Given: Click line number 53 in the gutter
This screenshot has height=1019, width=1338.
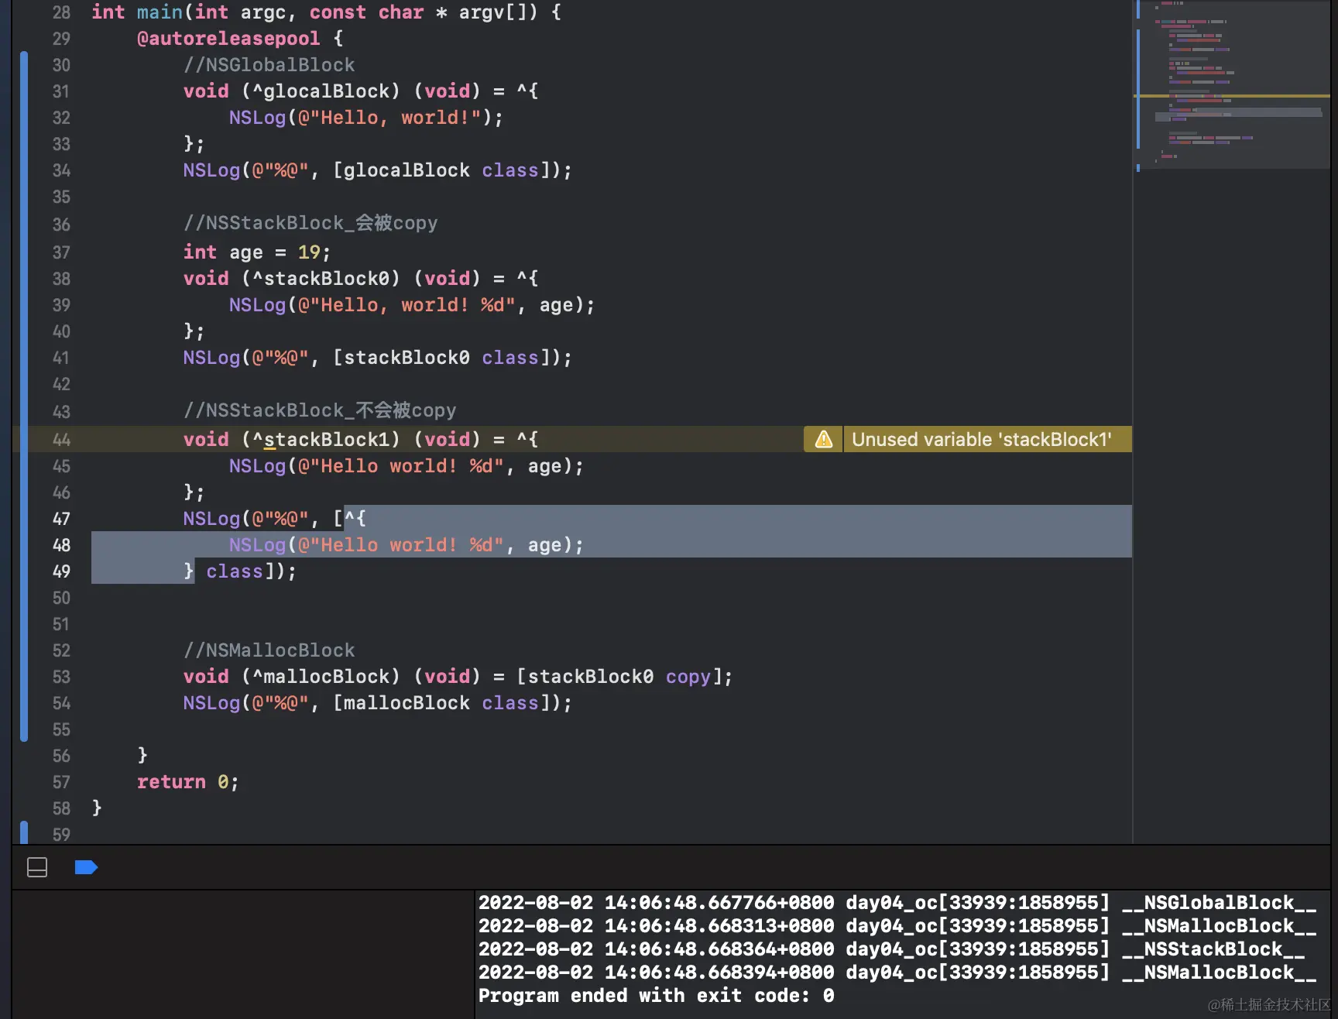Looking at the screenshot, I should (61, 677).
